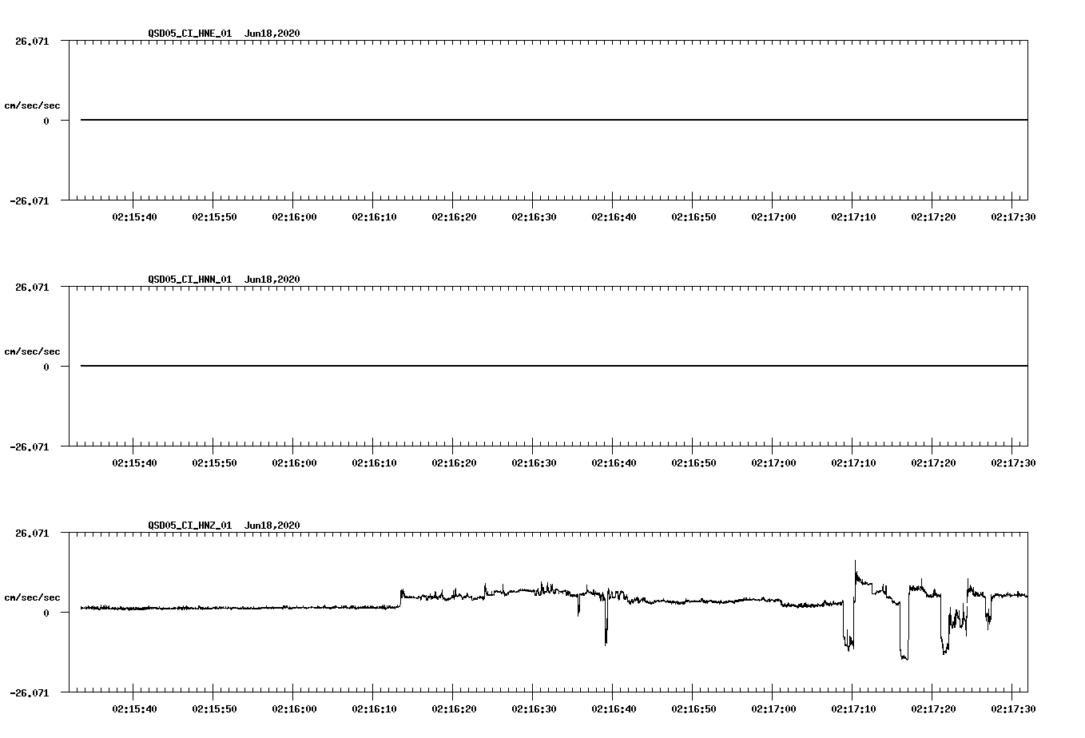Click 02:16:20 time label under HNZ plot
Image resolution: width=1085 pixels, height=738 pixels.
(454, 709)
